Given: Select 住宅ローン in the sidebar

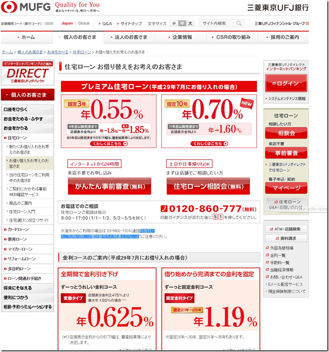Looking at the screenshot, I should pyautogui.click(x=17, y=138).
